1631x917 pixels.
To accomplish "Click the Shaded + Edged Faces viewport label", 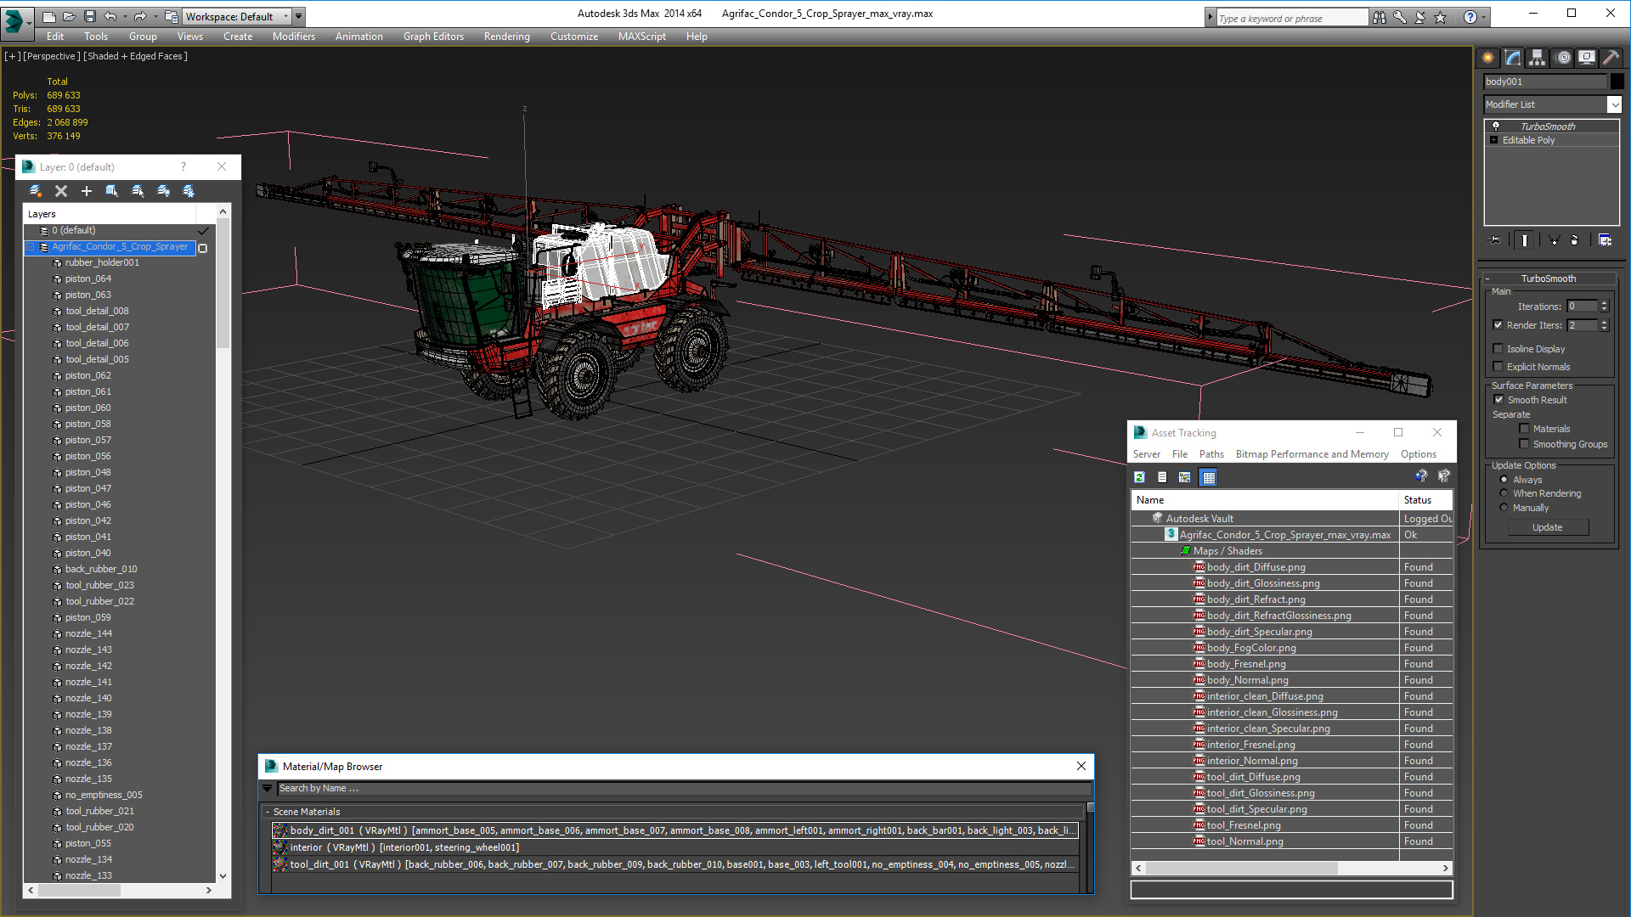I will click(x=136, y=56).
